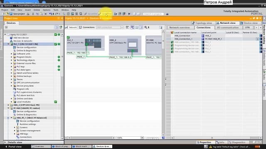Image resolution: width=266 pixels, height=149 pixels.
Task: Click the Go offline toolbar button
Action: 105,14
